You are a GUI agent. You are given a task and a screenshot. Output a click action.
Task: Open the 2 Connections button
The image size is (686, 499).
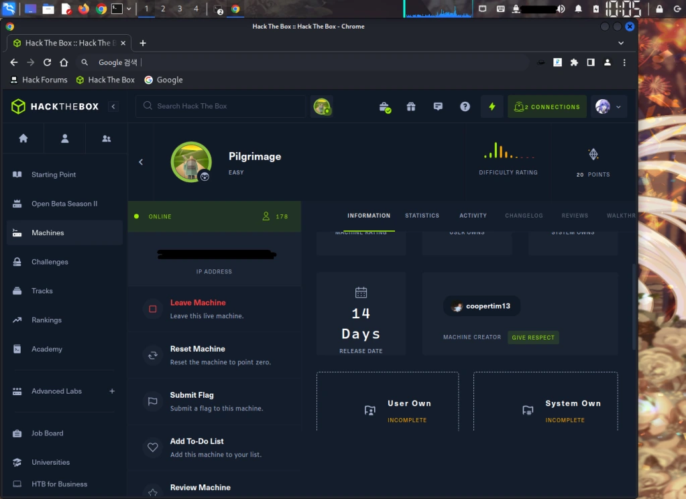pyautogui.click(x=547, y=106)
